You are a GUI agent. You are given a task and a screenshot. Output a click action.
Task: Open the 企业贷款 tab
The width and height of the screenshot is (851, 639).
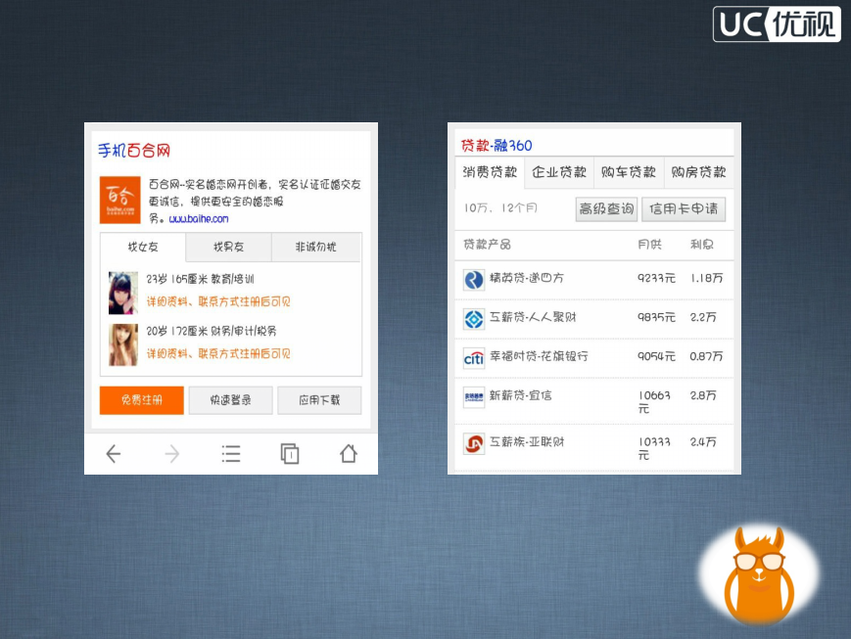[559, 172]
